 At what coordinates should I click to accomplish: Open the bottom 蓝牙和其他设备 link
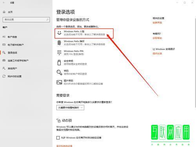coord(64,146)
